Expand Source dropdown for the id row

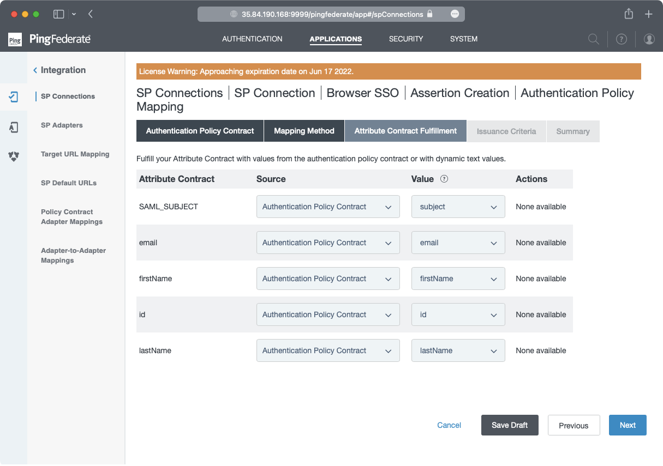[x=327, y=315]
